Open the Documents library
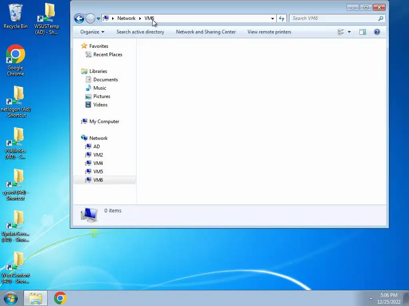Image resolution: width=409 pixels, height=306 pixels. coord(105,79)
